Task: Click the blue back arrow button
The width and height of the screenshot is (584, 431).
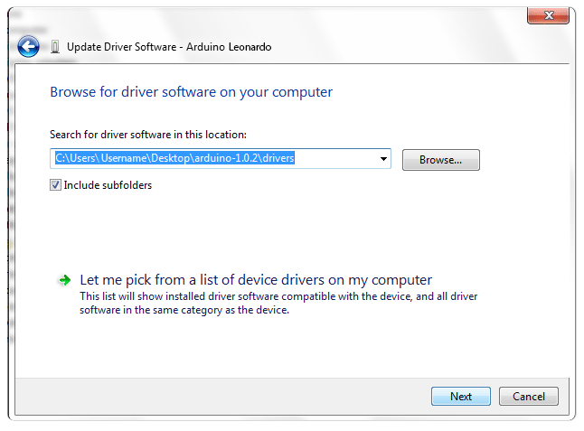Action: 28,46
